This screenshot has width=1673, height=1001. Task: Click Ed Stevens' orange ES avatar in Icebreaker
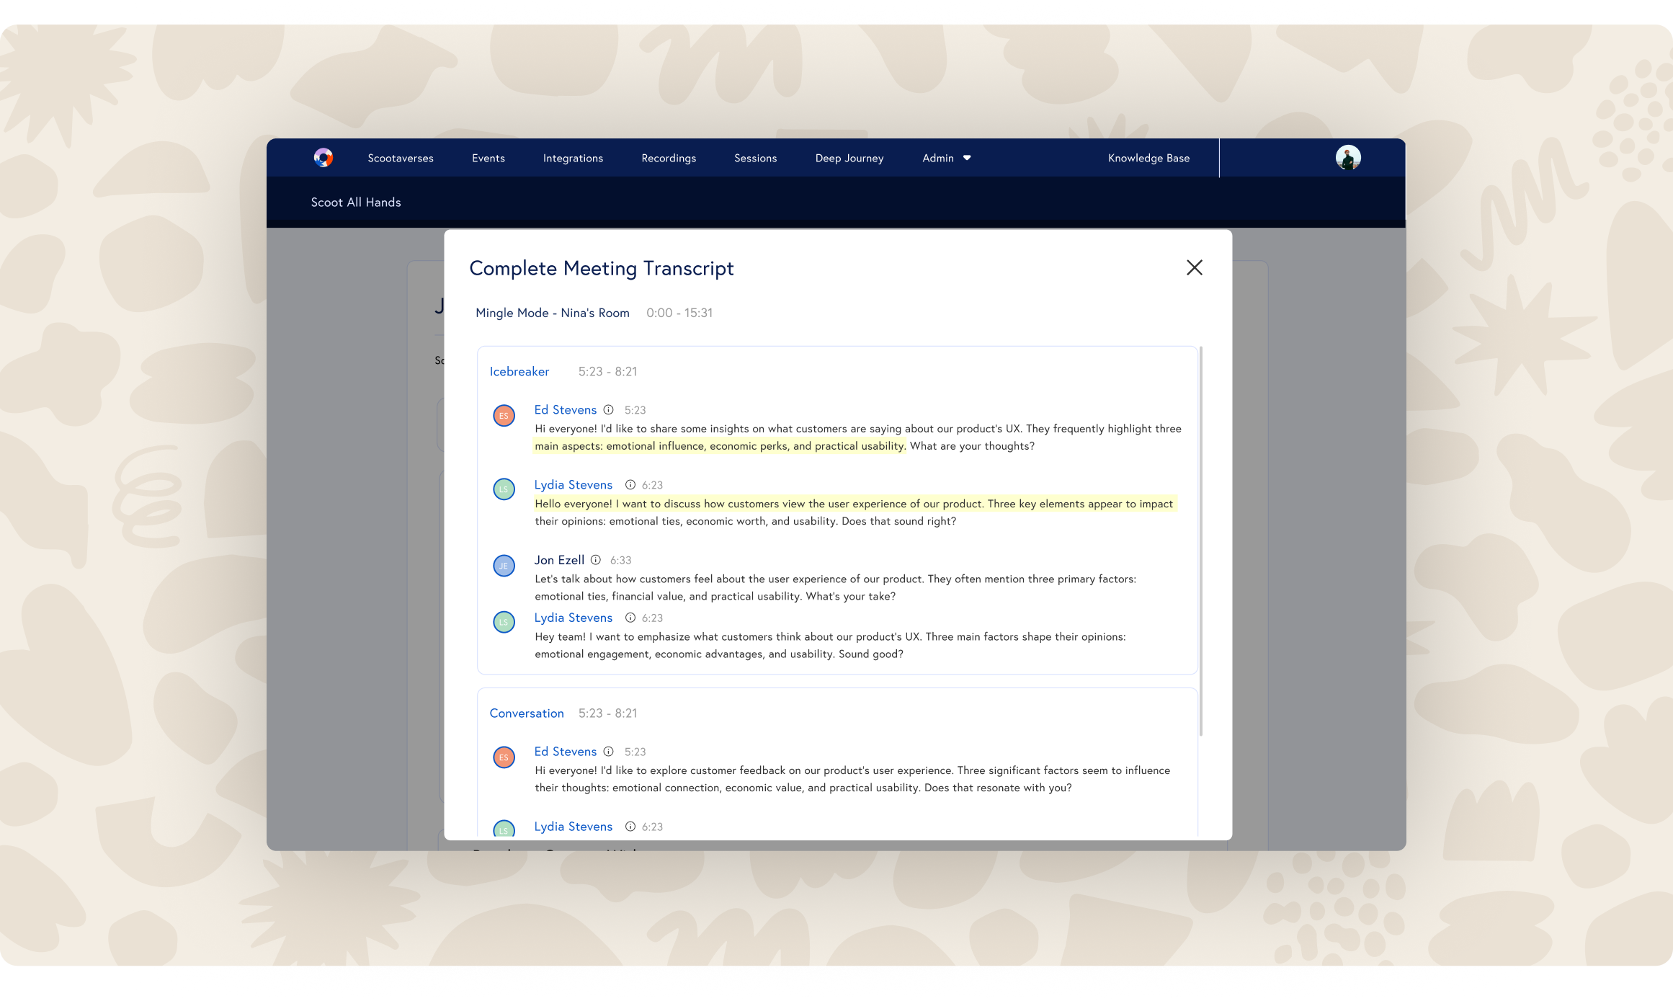click(504, 416)
